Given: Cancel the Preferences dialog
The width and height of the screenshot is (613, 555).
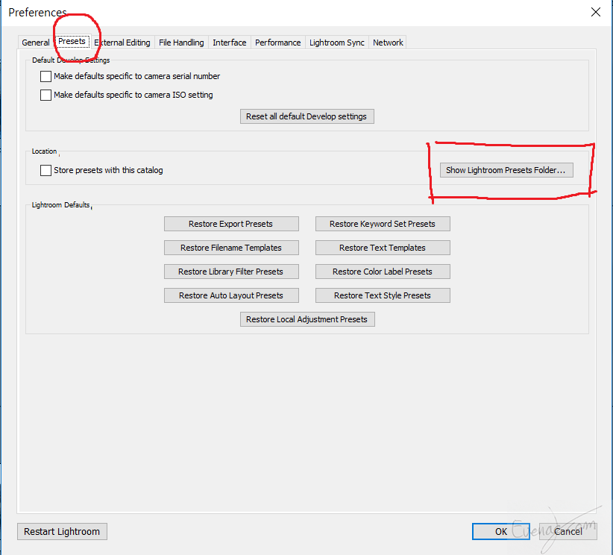Looking at the screenshot, I should [568, 532].
